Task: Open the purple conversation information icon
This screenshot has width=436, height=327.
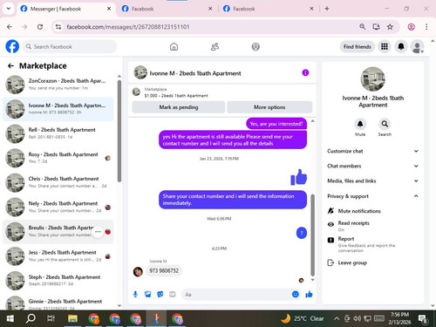Action: pos(305,72)
